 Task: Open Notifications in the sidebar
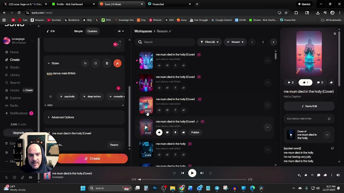19,113
